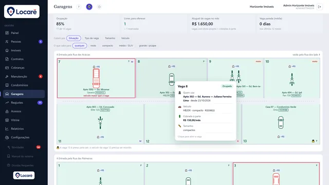Click the Livres para oferecer stat card
Viewport: 329px width, 185px height.
click(154, 24)
